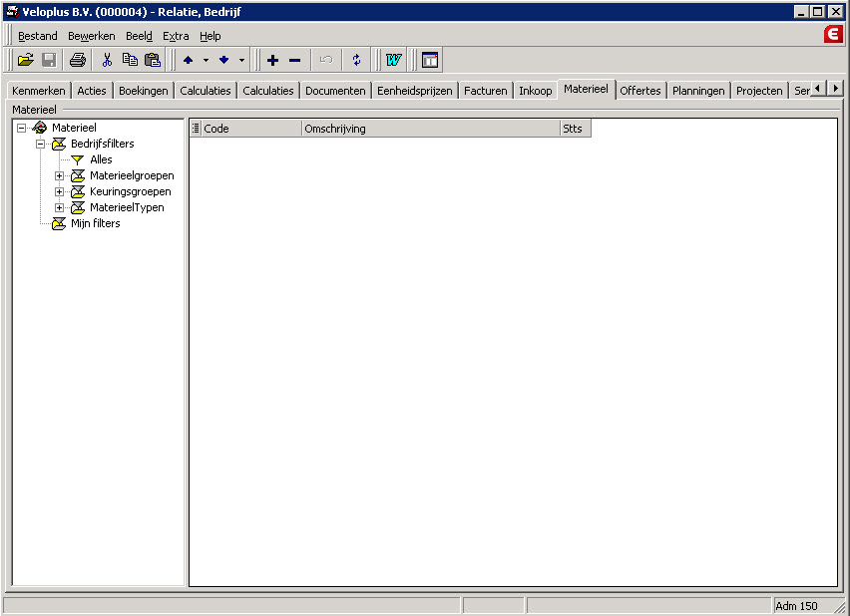The width and height of the screenshot is (850, 616).
Task: Click the Copy toolbar icon
Action: tap(130, 60)
